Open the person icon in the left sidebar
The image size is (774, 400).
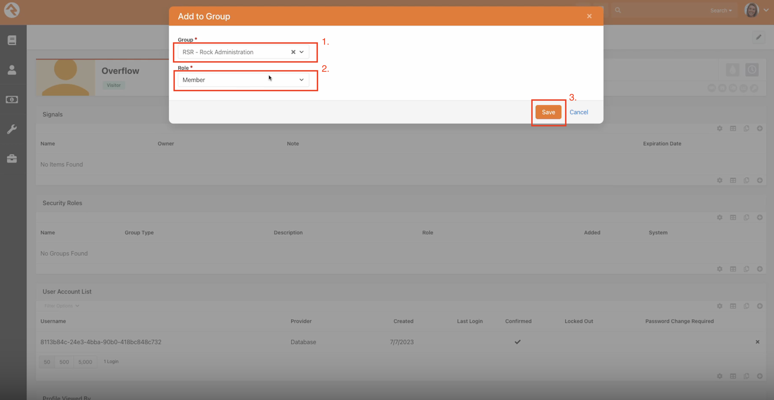(x=12, y=70)
